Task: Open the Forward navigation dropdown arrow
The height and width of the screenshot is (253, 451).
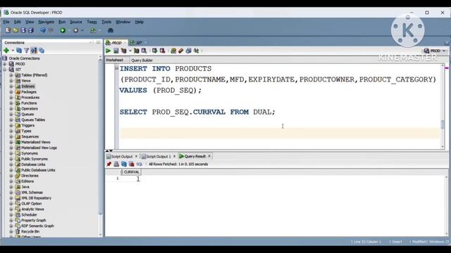Action: point(82,30)
